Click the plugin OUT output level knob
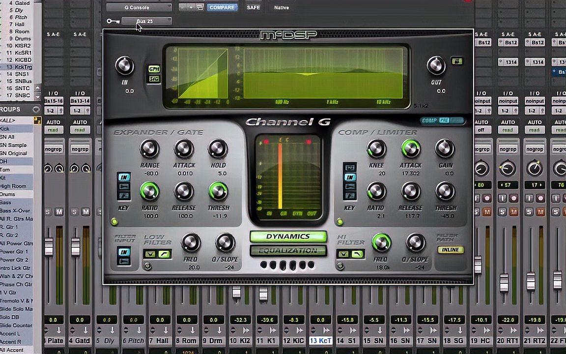The width and height of the screenshot is (566, 354). (x=436, y=66)
